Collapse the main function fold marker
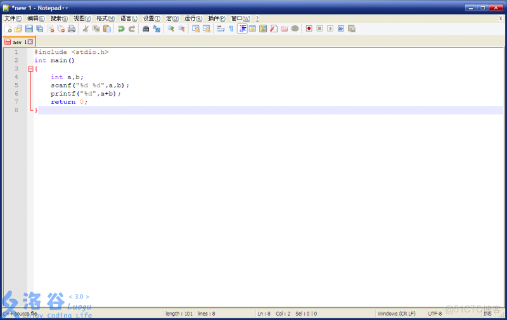The image size is (507, 320). tap(30, 68)
